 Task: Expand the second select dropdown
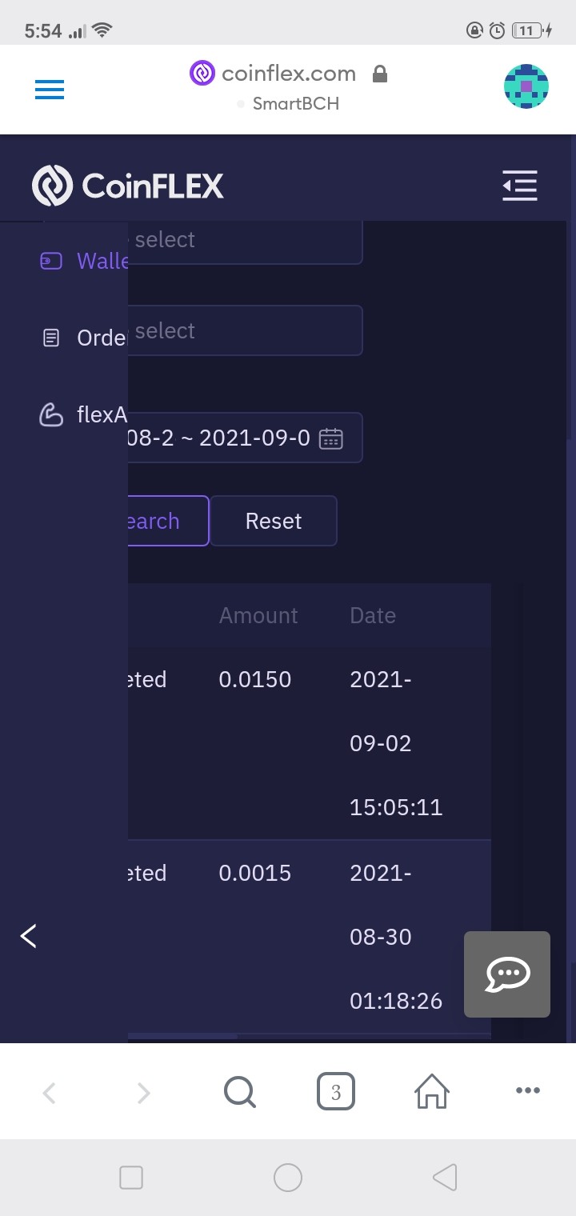click(245, 330)
